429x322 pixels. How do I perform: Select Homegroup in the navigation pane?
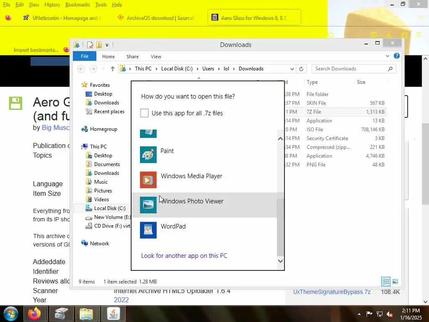tap(103, 129)
